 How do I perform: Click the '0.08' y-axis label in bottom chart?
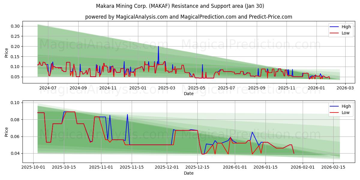pyautogui.click(x=16, y=120)
